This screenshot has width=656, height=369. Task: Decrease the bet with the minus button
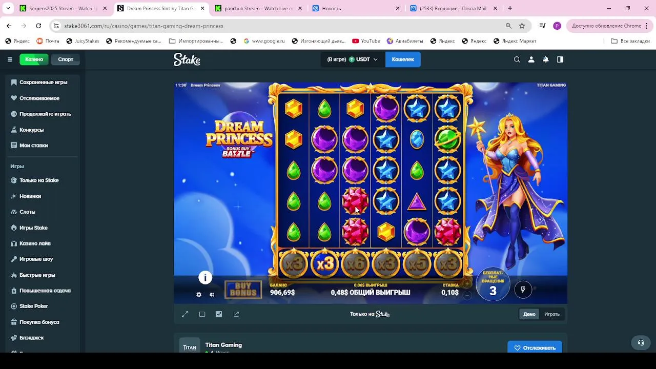[x=467, y=295]
